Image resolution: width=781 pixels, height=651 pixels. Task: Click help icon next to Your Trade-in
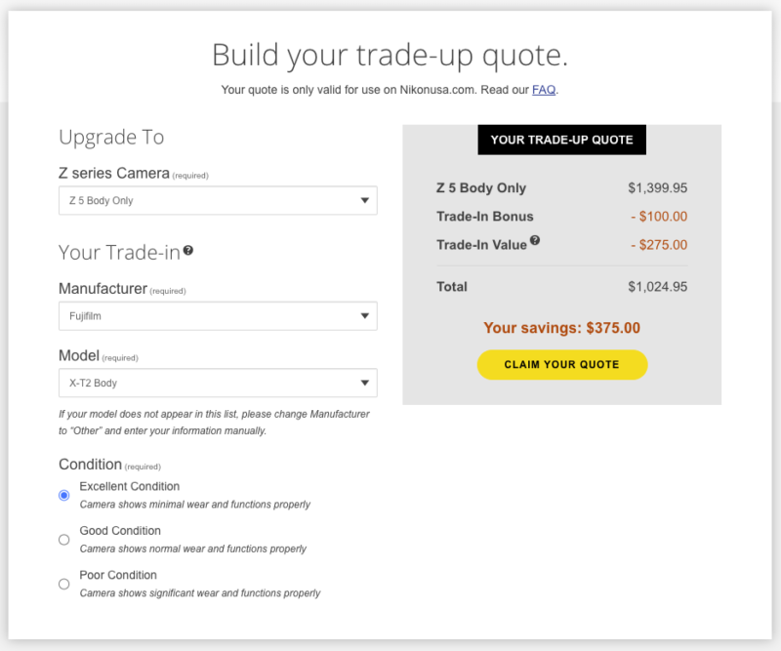(x=188, y=251)
